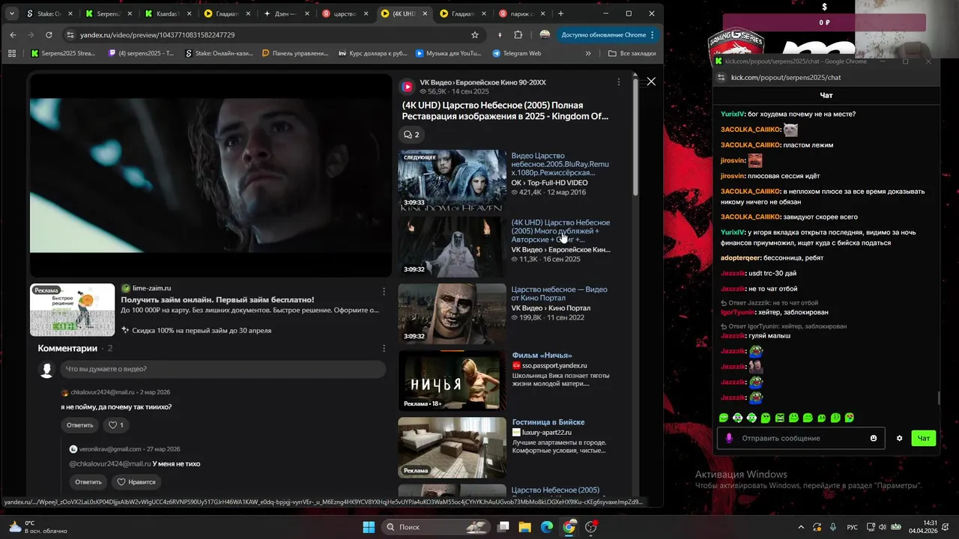Open a new Chrome tab
The image size is (959, 539).
point(560,13)
